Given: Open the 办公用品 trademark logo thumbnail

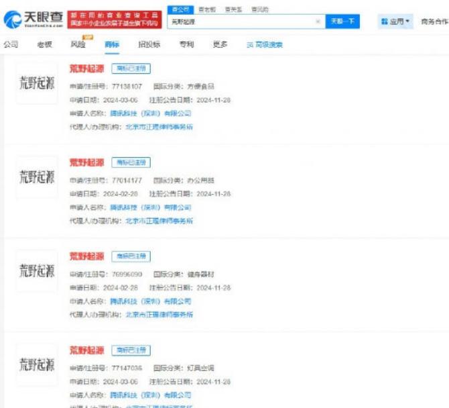Looking at the screenshot, I should tap(36, 178).
